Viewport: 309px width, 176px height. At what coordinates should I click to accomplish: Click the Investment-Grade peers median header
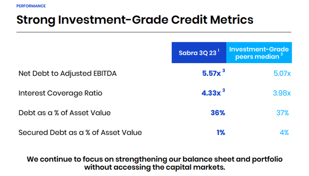[x=259, y=53]
